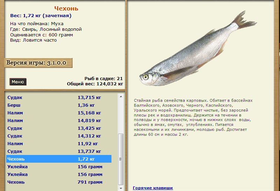
Task: Click the fish list scrollbar up arrow
Action: [121, 95]
